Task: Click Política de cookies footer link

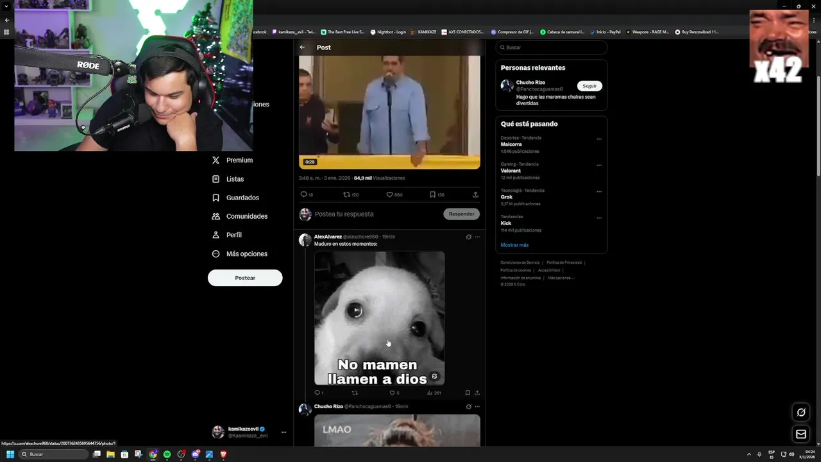Action: pos(516,270)
